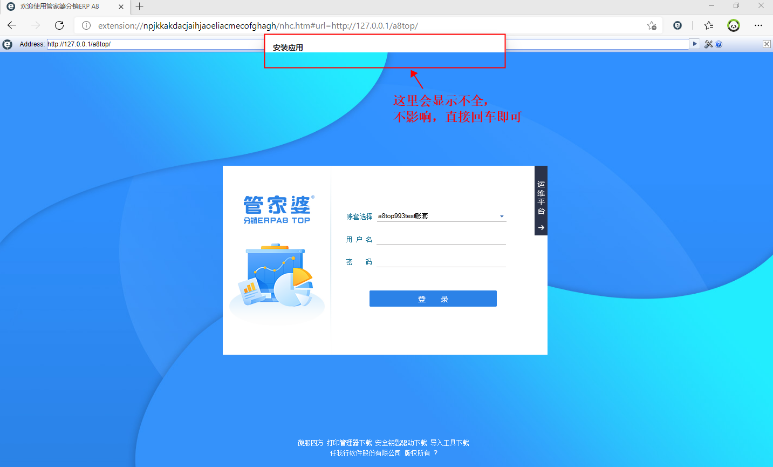This screenshot has width=773, height=467.
Task: Open the 导入工具下载 link
Action: 450,443
